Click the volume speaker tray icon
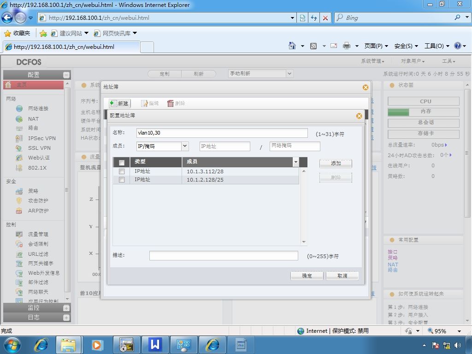This screenshot has width=472, height=354. click(458, 345)
